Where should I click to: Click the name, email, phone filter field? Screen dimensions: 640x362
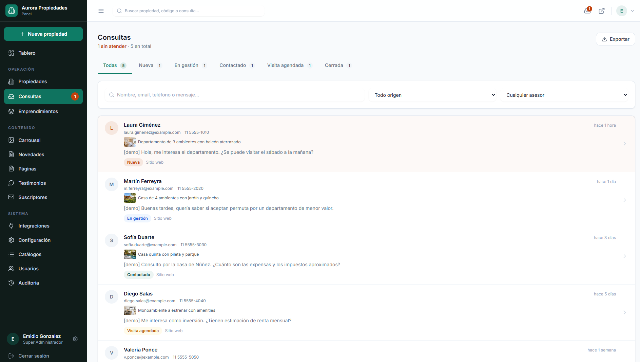[234, 95]
